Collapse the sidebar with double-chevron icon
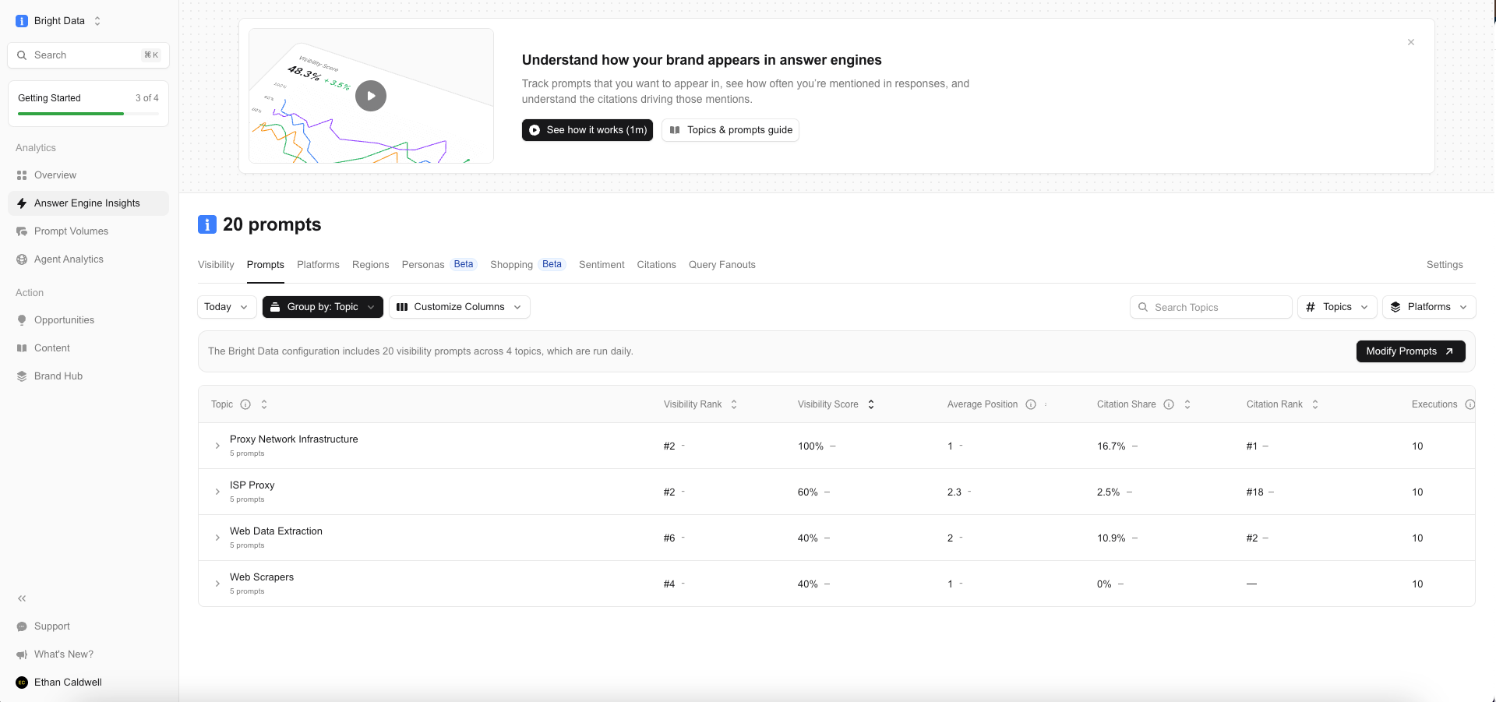This screenshot has height=702, width=1496. (x=22, y=598)
